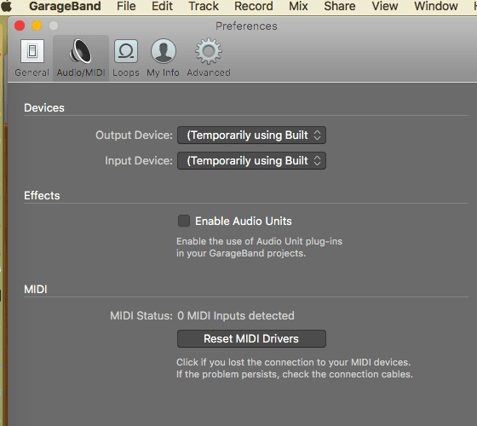
Task: Open the Mix menu
Action: 298,6
